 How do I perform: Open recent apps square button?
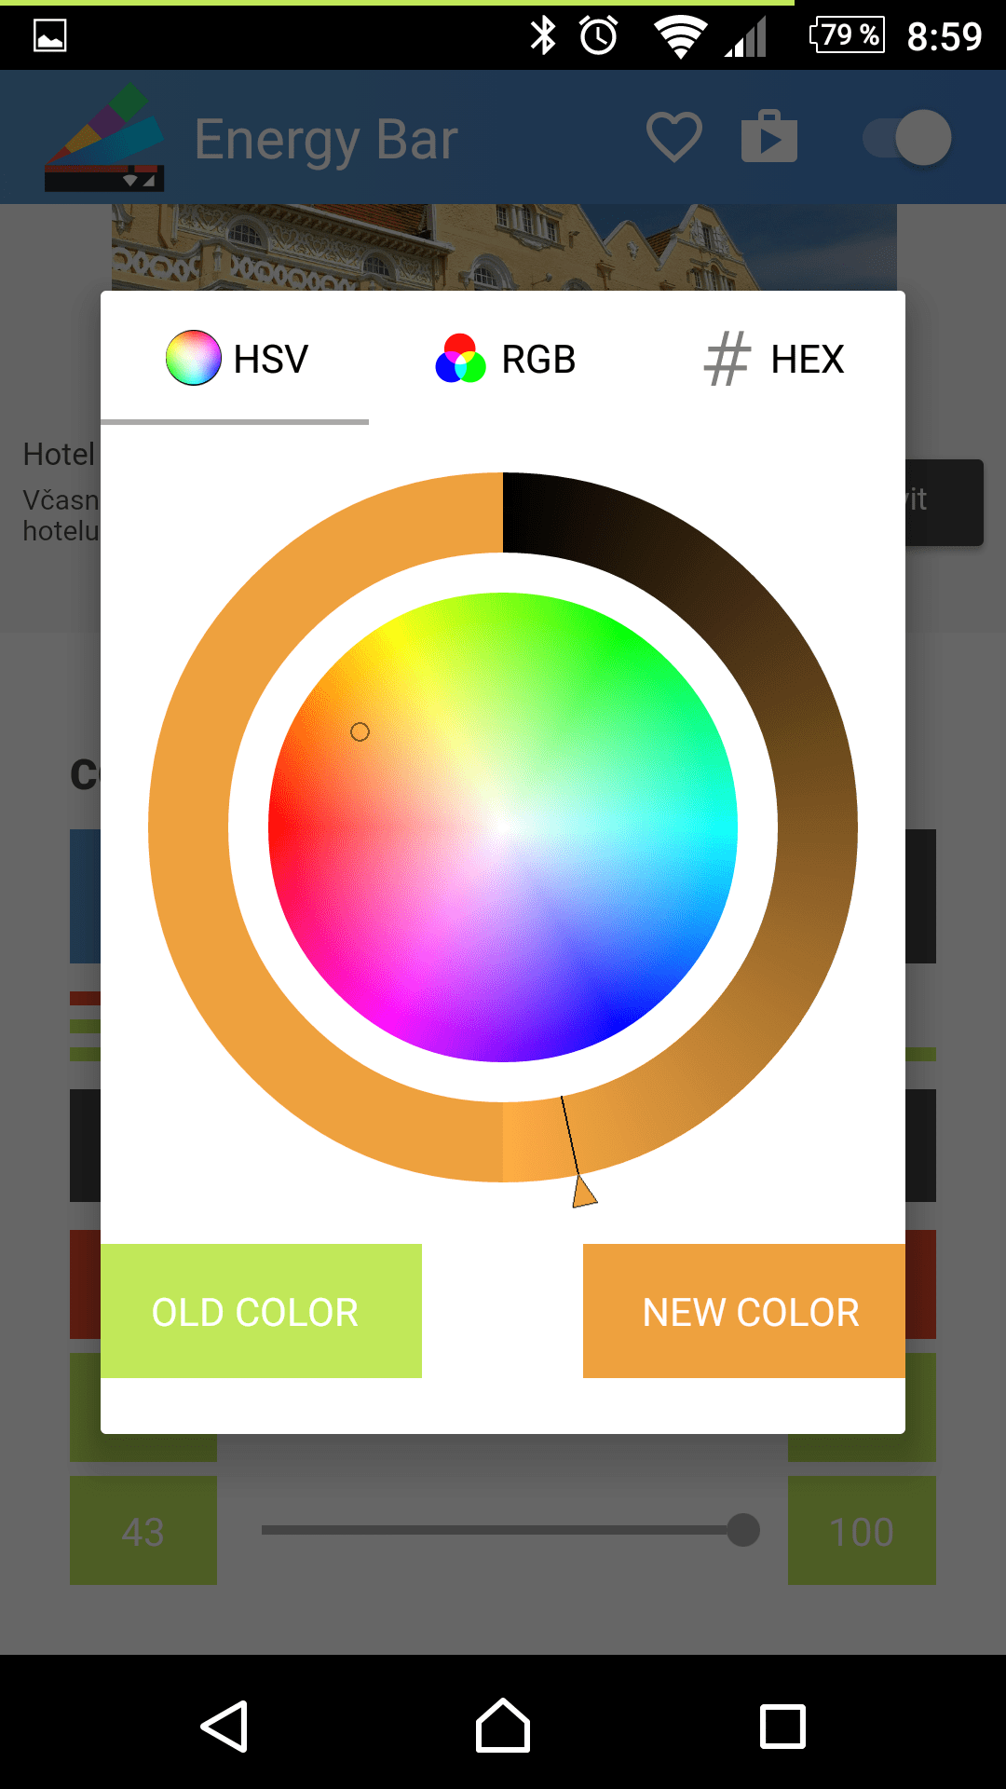782,1727
